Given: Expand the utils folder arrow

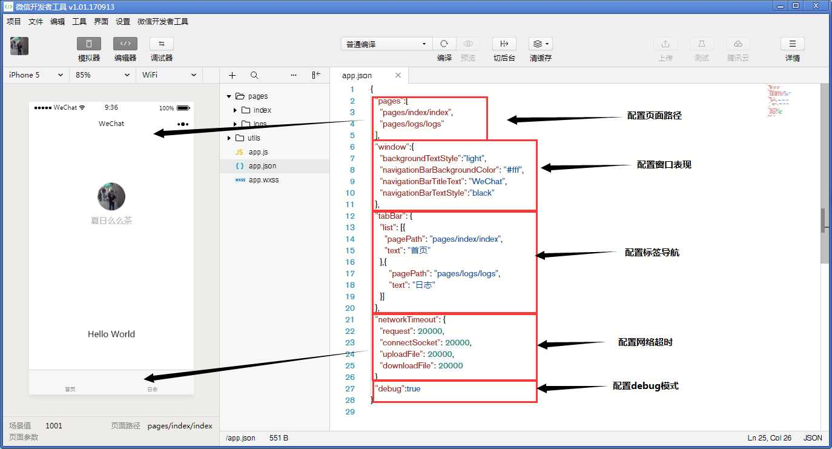Looking at the screenshot, I should [229, 138].
